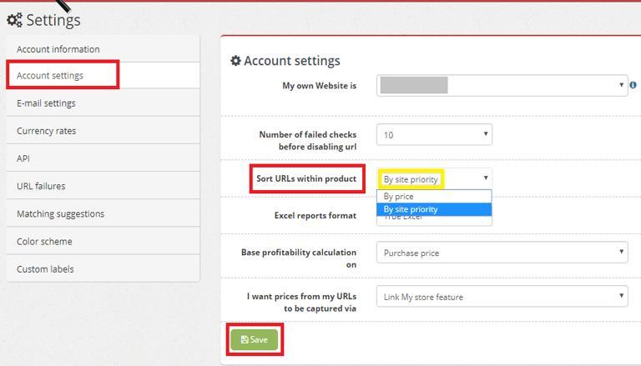The height and width of the screenshot is (366, 641).
Task: Open the API settings section
Action: click(103, 158)
